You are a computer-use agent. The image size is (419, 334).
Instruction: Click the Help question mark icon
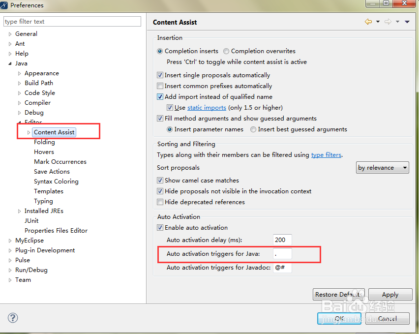tap(13, 318)
